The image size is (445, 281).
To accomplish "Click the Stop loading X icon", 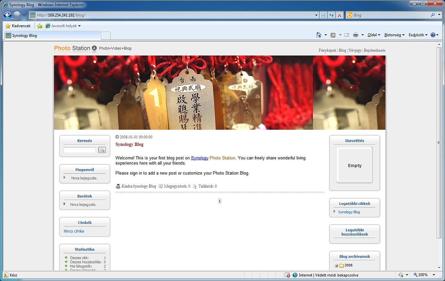I will click(340, 15).
